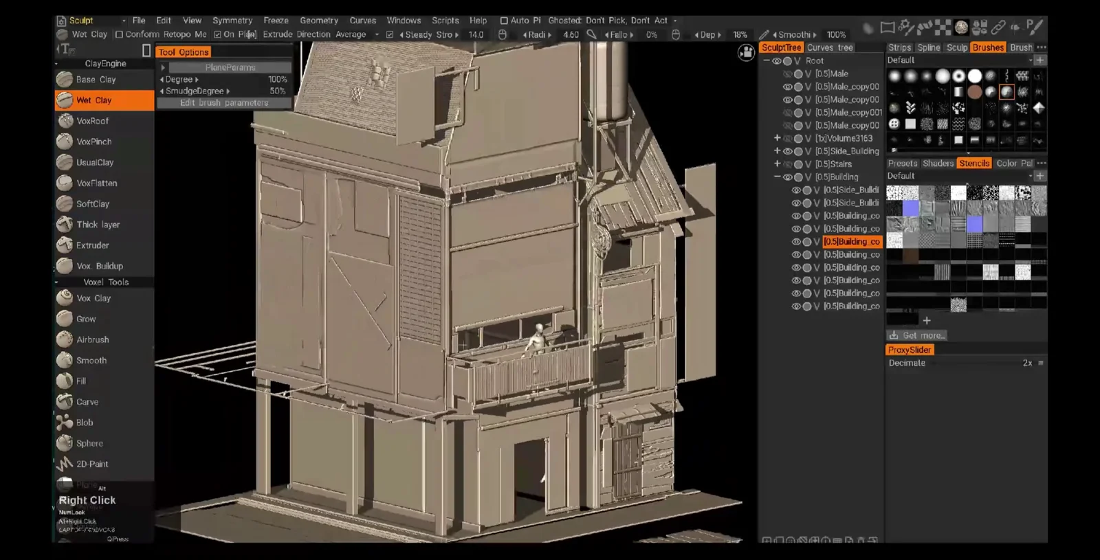
Task: Pick the Sphere tool
Action: tap(104, 443)
